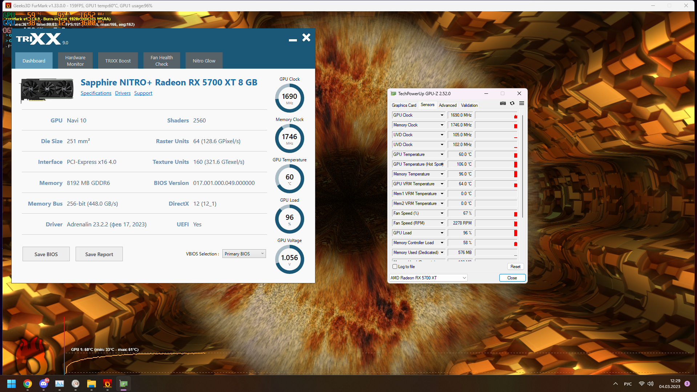This screenshot has width=697, height=392.
Task: Open the Specifications link
Action: [96, 93]
